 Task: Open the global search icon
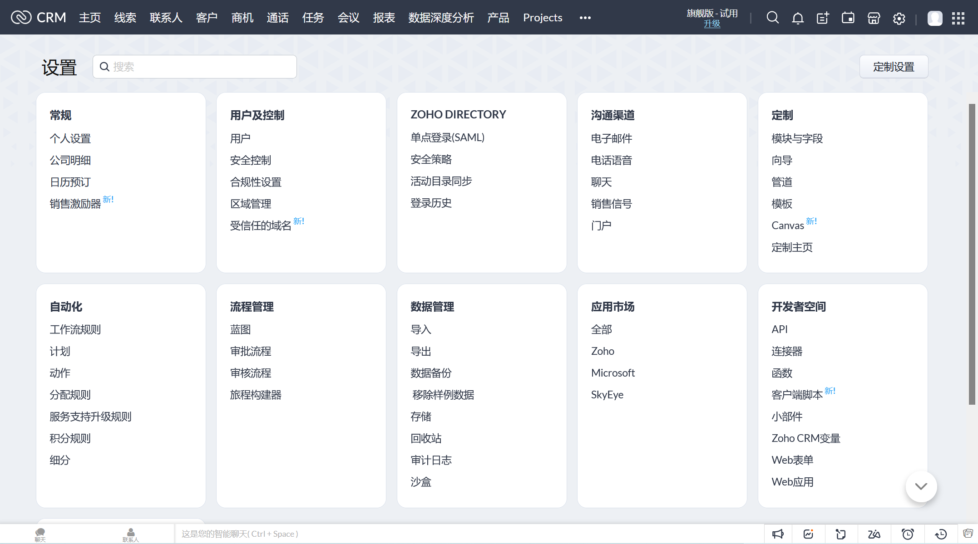pos(772,18)
